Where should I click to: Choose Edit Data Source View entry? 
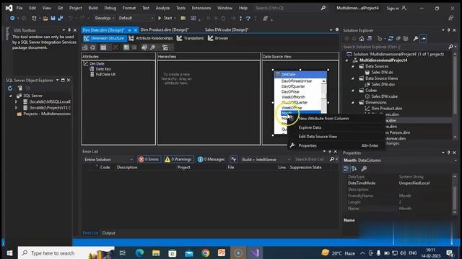click(x=318, y=137)
